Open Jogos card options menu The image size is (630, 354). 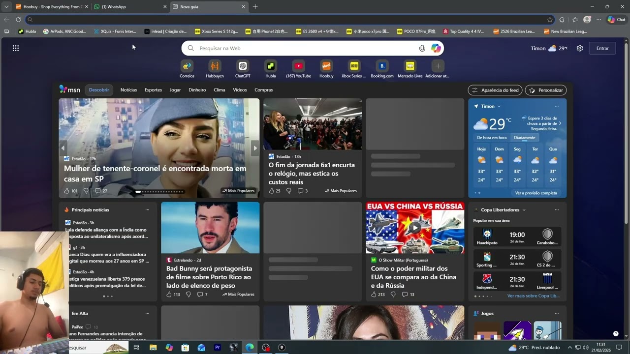pyautogui.click(x=557, y=313)
